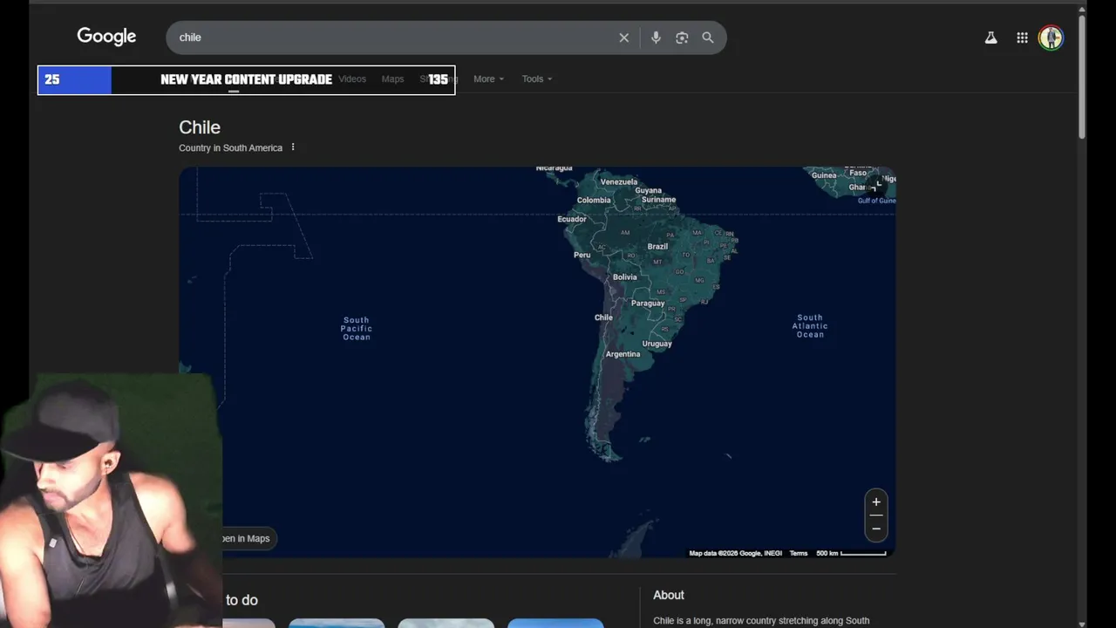Clear the search box with the X icon
The width and height of the screenshot is (1116, 628).
coord(623,38)
